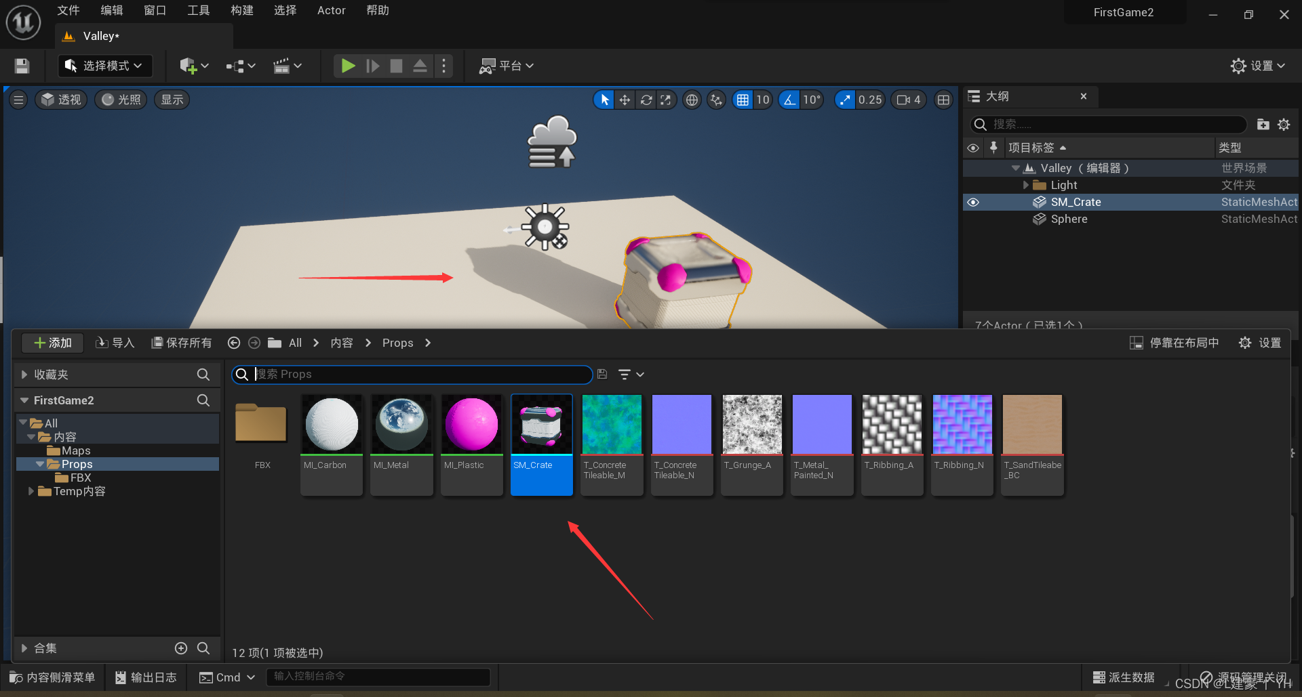Viewport: 1302px width, 697px height.
Task: Open the viewport hamburger options menu
Action: pos(18,100)
